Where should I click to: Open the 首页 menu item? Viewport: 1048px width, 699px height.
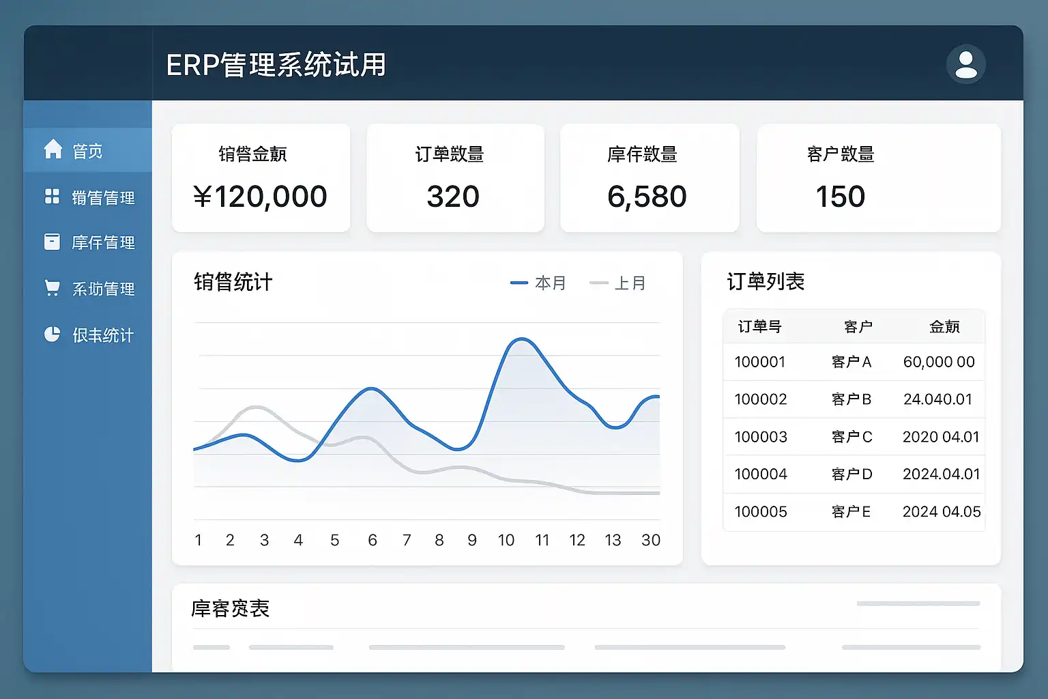88,150
